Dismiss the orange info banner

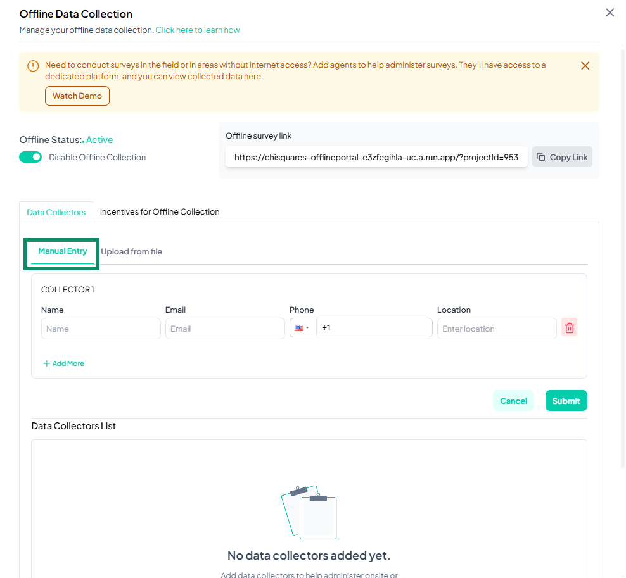tap(585, 66)
